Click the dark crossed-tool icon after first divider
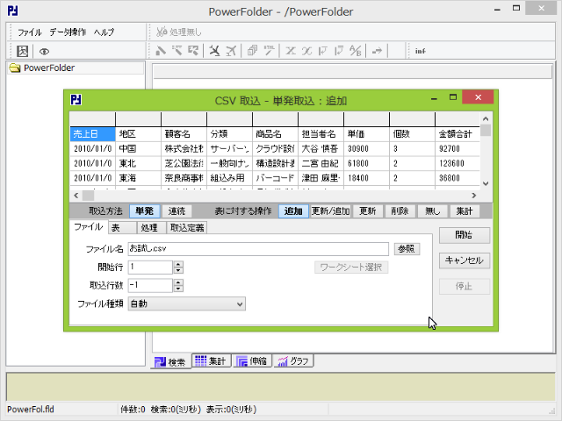This screenshot has height=421, width=562. (x=214, y=51)
